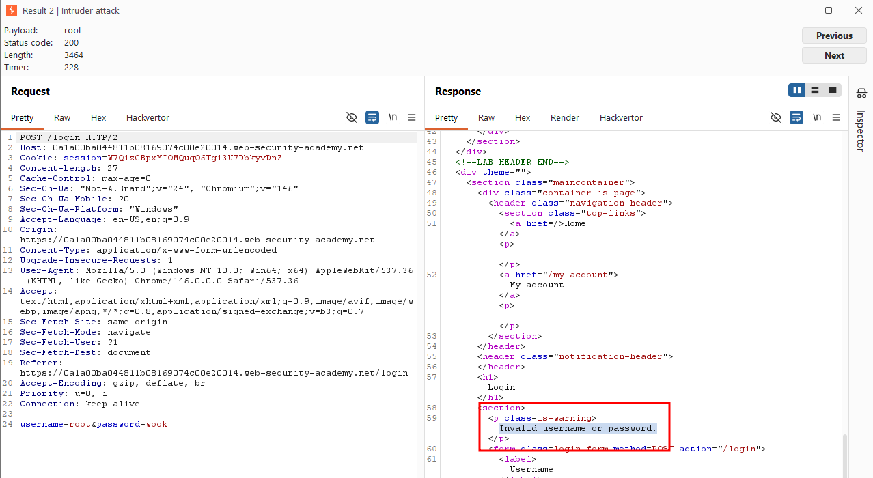
Task: Open Request panel options hamburger menu
Action: click(412, 117)
